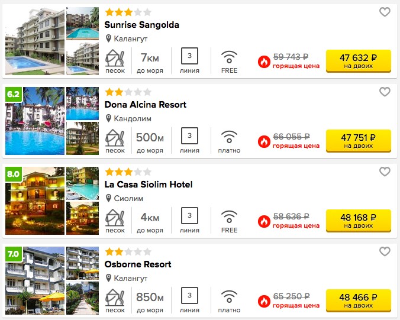Screen dimensions: 400x320
Task: Favorite Sunrise Sangolda with heart icon
Action: [x=385, y=12]
